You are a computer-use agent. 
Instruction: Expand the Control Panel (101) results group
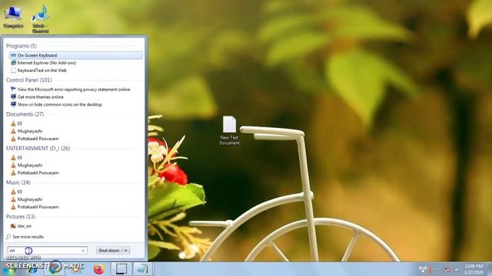(x=29, y=80)
